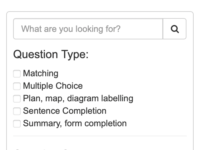Image resolution: width=198 pixels, height=150 pixels.
Task: Check the Plan, map, diagram labelling box
Action: pyautogui.click(x=17, y=99)
